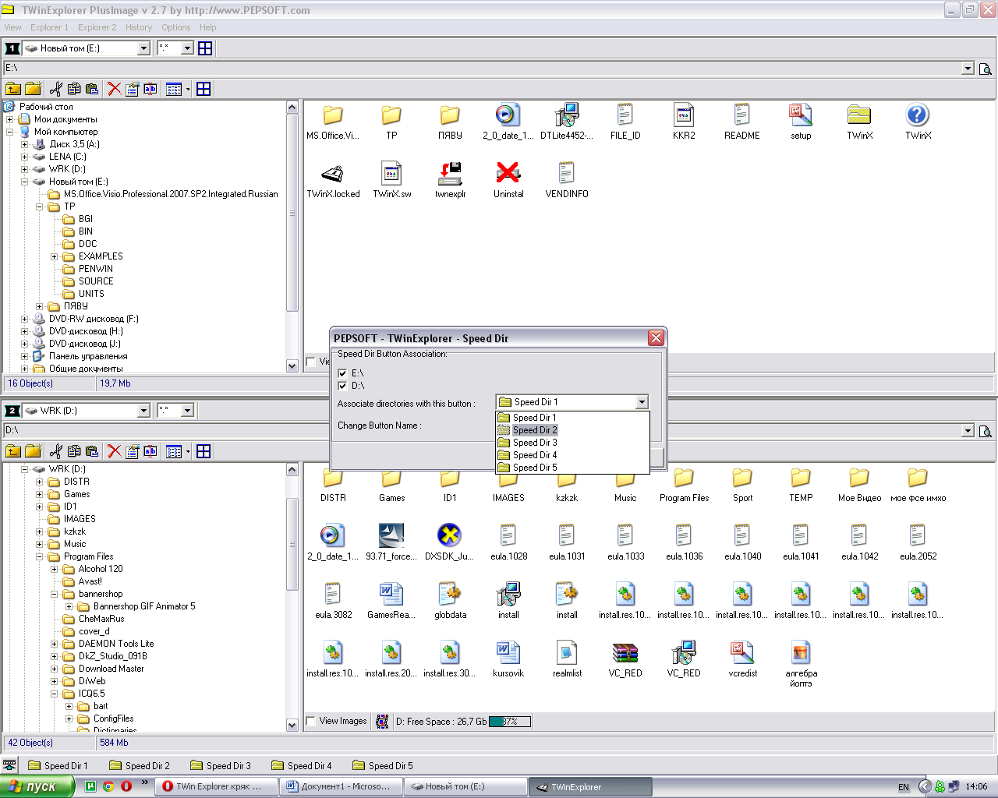Select the DXSDK_Ju... file icon
Image resolution: width=998 pixels, height=798 pixels.
tap(450, 535)
